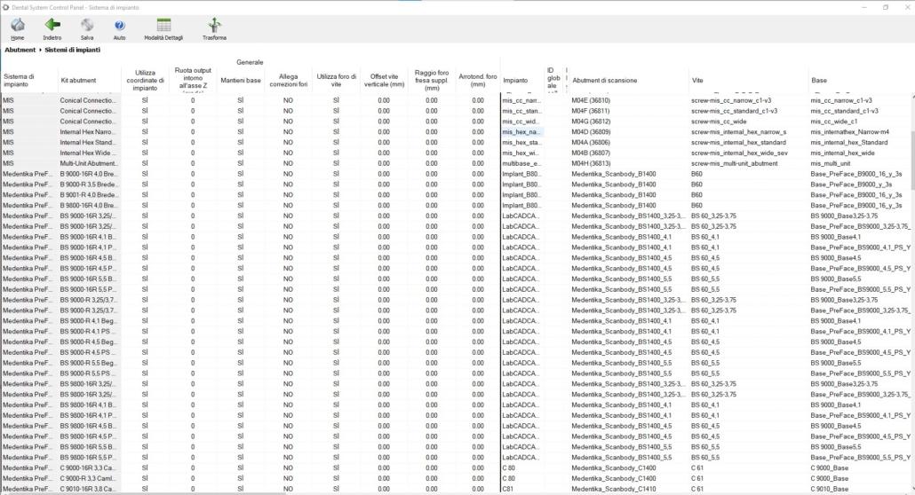Click the screw-mis-multi-unit_abutment screw cell
Screen dimensions: 915x495
point(734,163)
